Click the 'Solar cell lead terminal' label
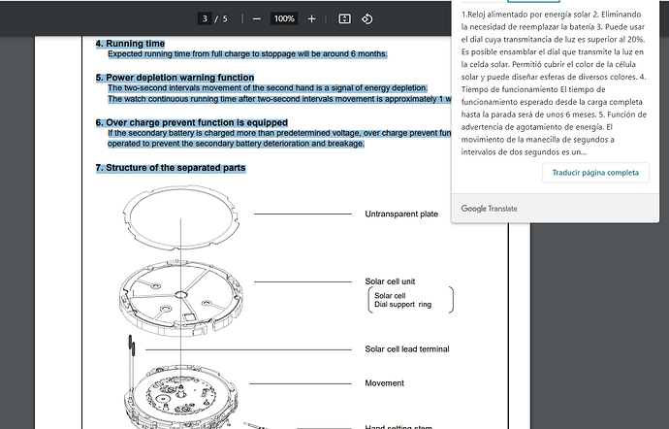669x429 pixels. pyautogui.click(x=407, y=349)
